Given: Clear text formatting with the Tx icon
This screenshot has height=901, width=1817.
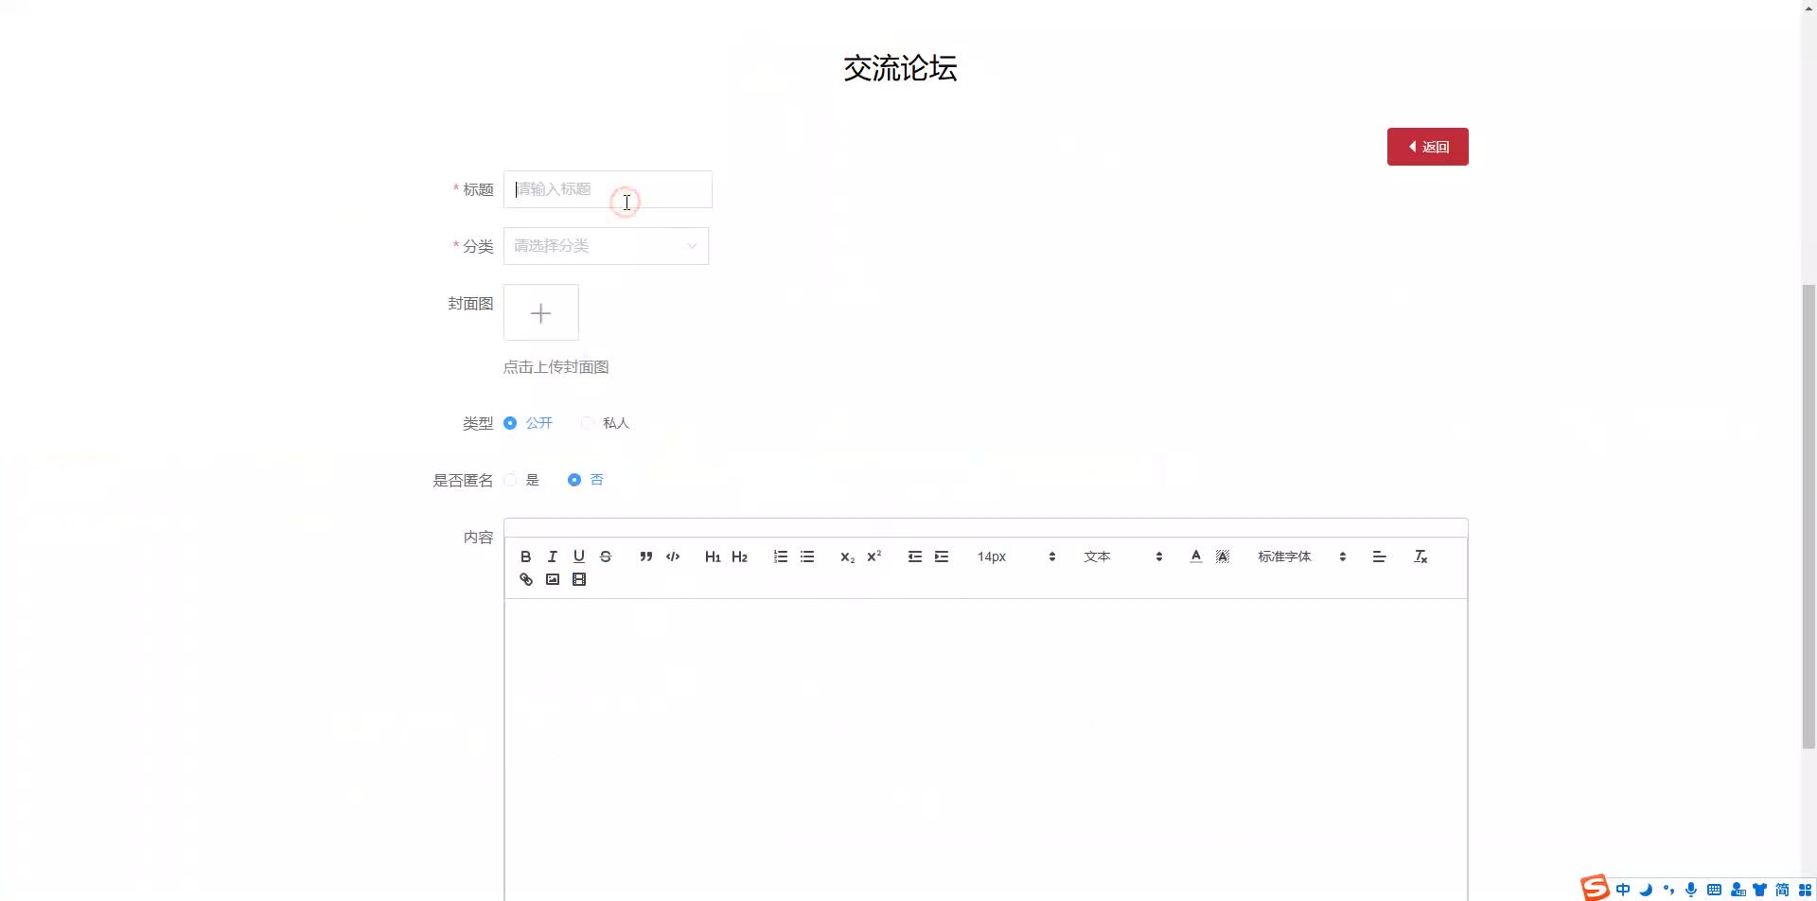Looking at the screenshot, I should coord(1420,556).
